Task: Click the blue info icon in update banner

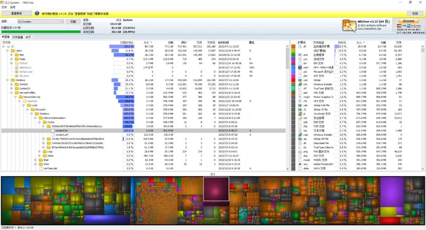Action: (37, 13)
